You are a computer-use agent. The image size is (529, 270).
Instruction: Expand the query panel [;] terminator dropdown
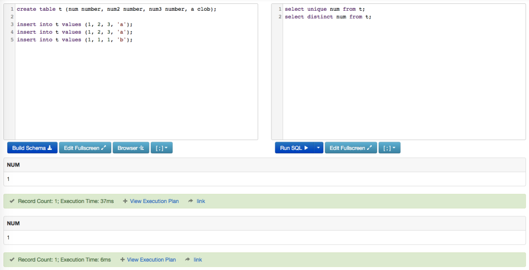point(389,148)
